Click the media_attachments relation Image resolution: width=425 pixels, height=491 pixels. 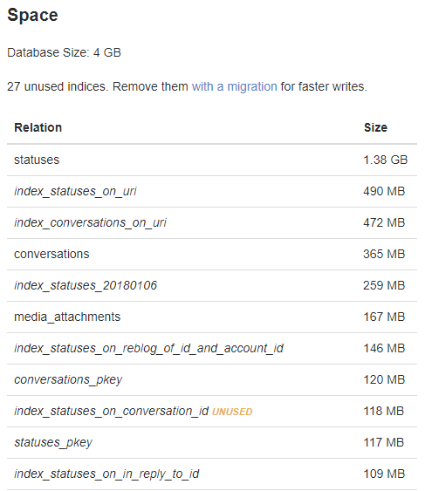[67, 317]
